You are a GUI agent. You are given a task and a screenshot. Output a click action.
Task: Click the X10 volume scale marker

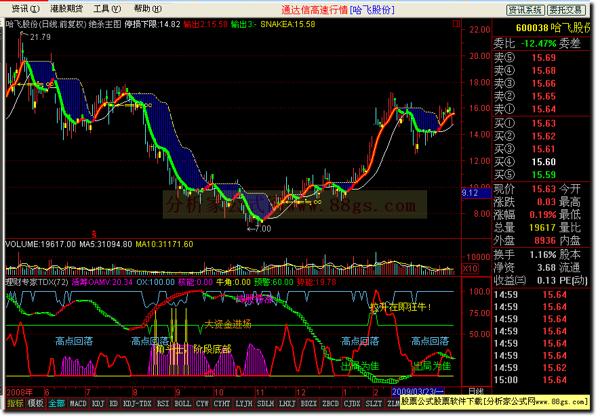point(469,269)
